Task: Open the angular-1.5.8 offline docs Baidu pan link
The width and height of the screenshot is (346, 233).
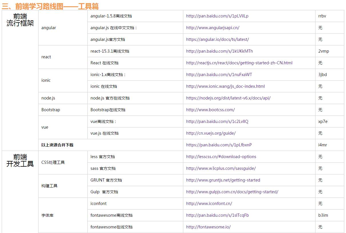Action: (217, 16)
